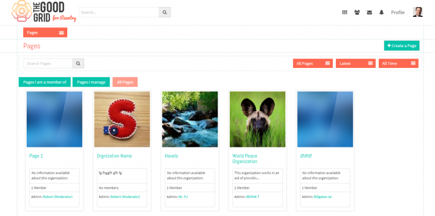435x216 pixels.
Task: Click '1 Member' in dfdfdf card
Action: (310, 188)
